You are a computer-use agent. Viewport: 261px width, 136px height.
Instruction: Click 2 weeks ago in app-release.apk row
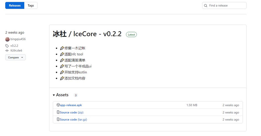(231, 105)
